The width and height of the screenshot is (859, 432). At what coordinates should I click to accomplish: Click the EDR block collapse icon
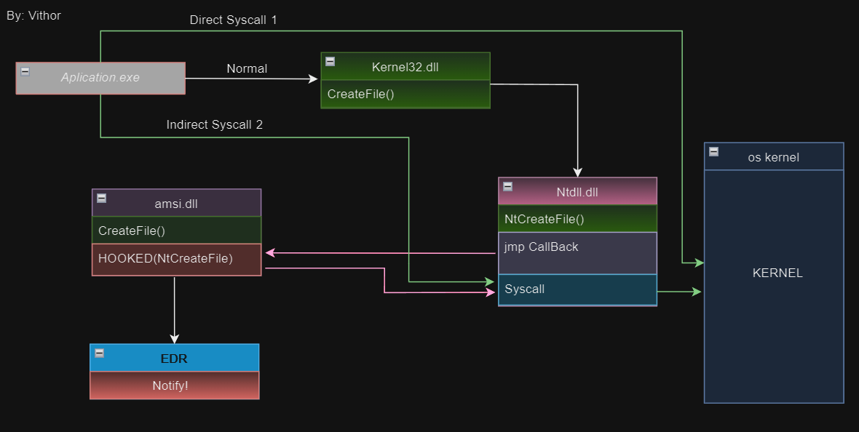(100, 353)
